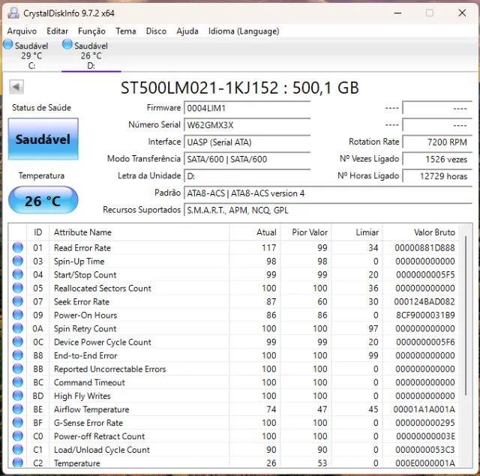Click status orb for Spin-Up Time
This screenshot has width=480, height=476.
tap(18, 261)
